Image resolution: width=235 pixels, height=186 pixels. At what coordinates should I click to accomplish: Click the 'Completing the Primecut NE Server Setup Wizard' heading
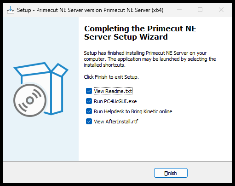(140, 33)
